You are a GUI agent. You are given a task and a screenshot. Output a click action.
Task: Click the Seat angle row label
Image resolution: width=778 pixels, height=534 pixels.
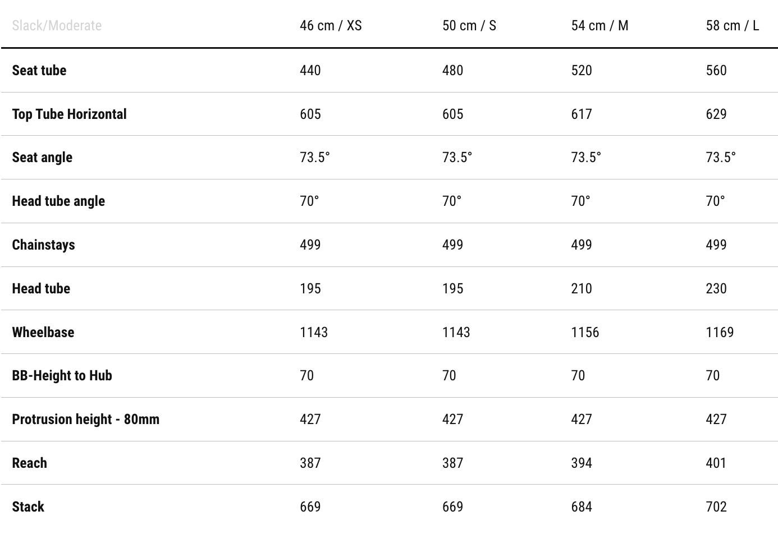pos(42,158)
